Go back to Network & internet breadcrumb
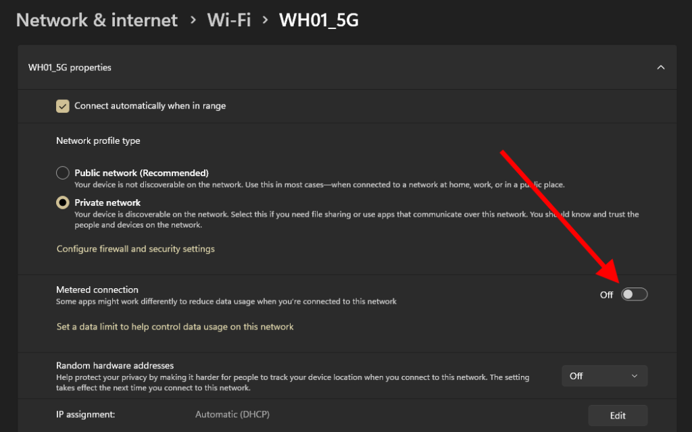Screen dimensions: 692x432 tap(97, 20)
